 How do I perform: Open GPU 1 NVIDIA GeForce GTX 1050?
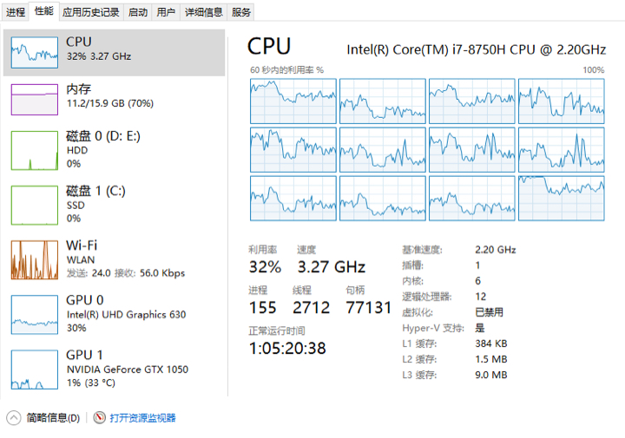[x=35, y=369]
